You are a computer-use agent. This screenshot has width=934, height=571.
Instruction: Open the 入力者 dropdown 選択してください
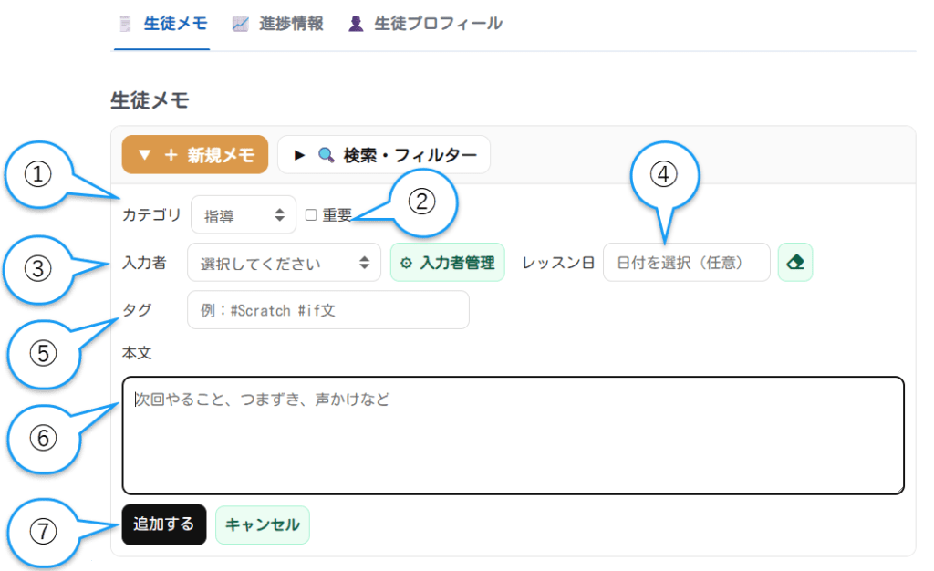[x=284, y=263]
